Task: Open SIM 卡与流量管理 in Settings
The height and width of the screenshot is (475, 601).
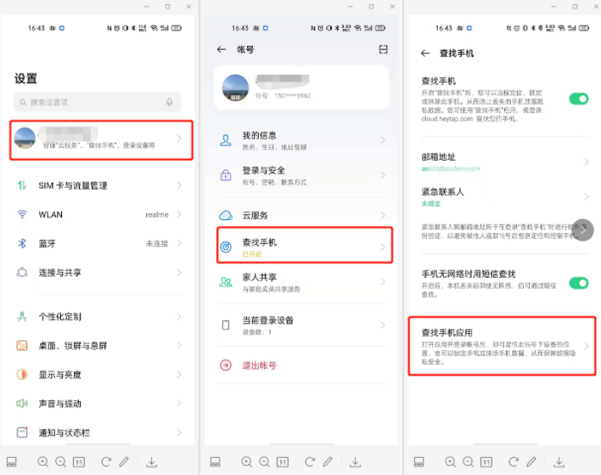Action: point(98,186)
